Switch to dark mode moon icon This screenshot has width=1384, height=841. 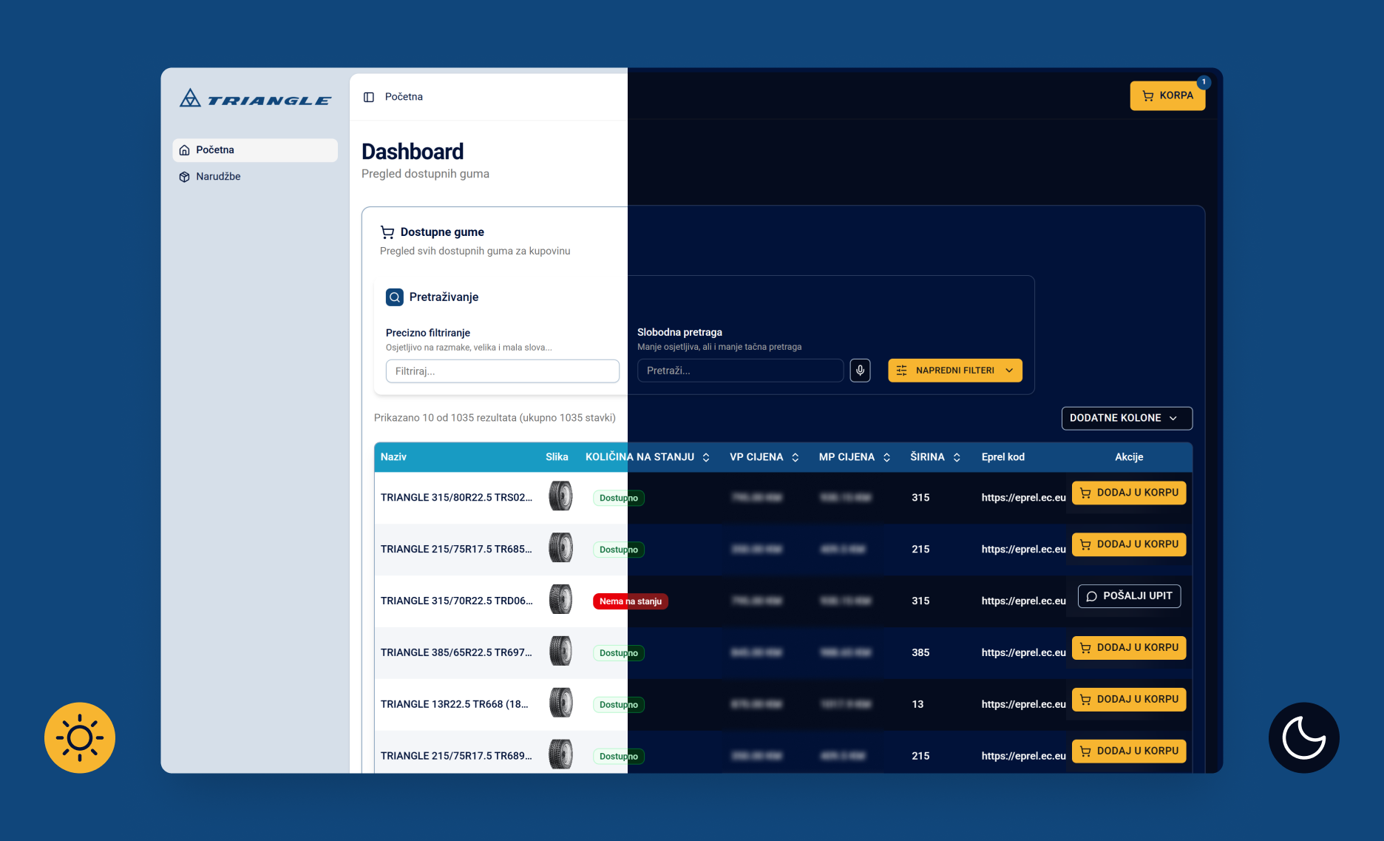tap(1304, 737)
